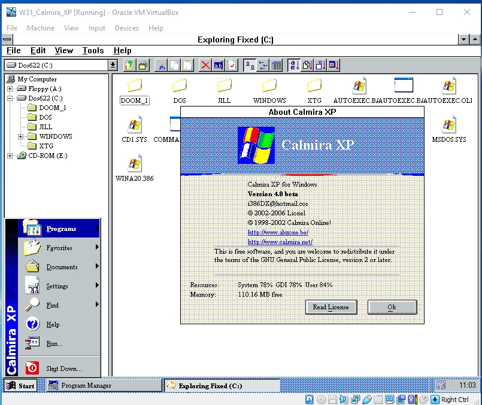Image resolution: width=482 pixels, height=405 pixels.
Task: Go up one folder level in toolbar
Action: pyautogui.click(x=130, y=65)
